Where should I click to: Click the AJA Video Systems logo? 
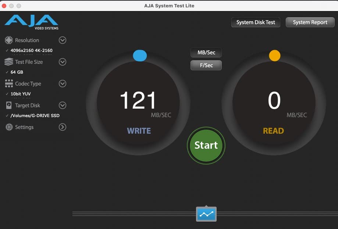pyautogui.click(x=32, y=22)
